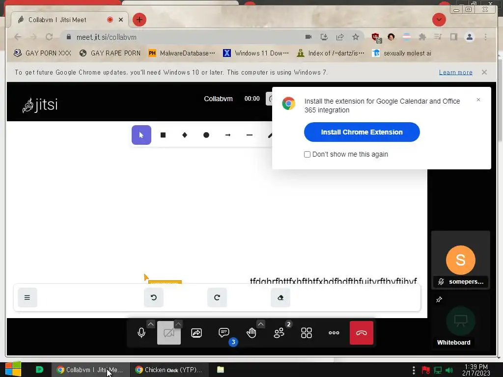Viewport: 503px width, 377px height.
Task: Toggle tile view layout
Action: (x=307, y=333)
